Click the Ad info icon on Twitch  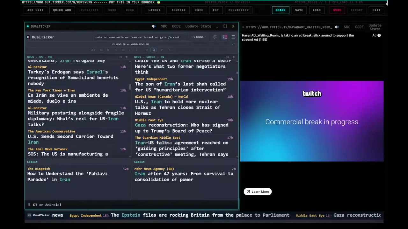(x=379, y=35)
